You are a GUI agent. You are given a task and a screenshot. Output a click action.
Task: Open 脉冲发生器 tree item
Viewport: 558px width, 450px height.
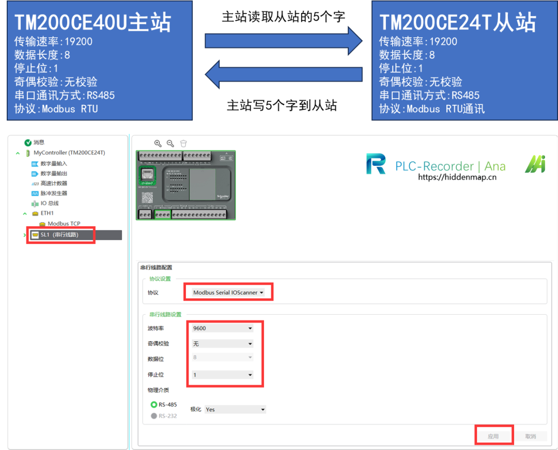(x=54, y=193)
